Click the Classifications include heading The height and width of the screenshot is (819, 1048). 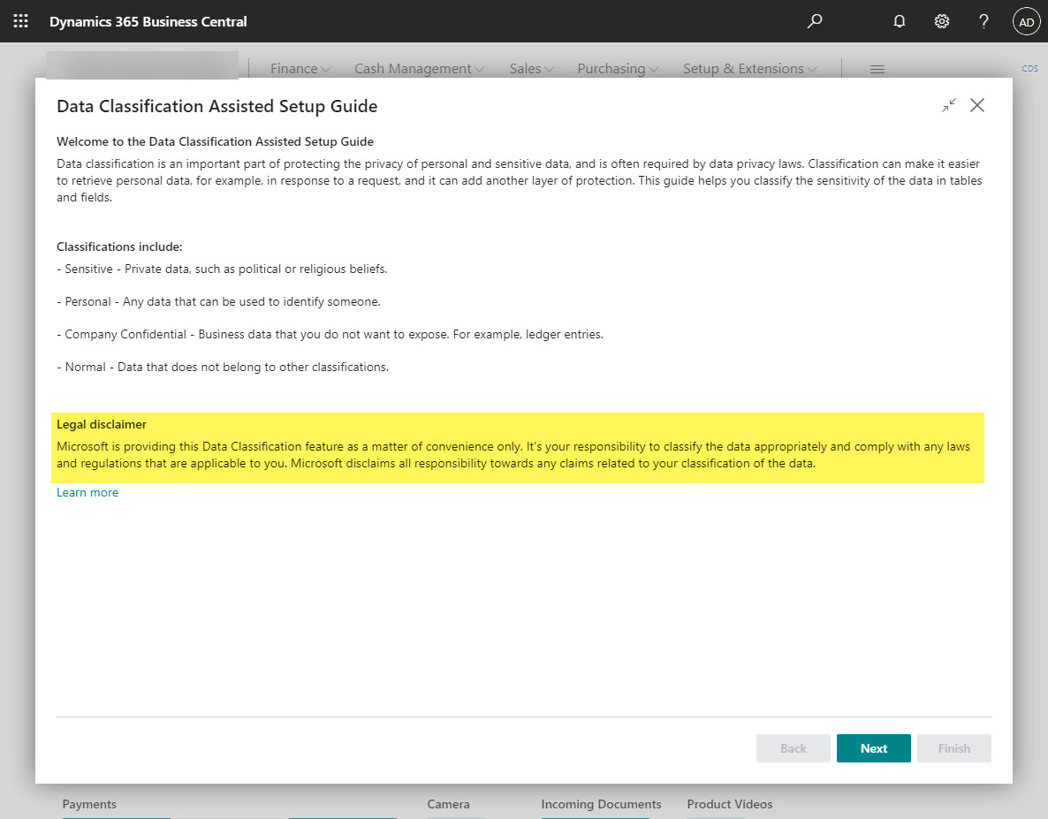pyautogui.click(x=119, y=246)
